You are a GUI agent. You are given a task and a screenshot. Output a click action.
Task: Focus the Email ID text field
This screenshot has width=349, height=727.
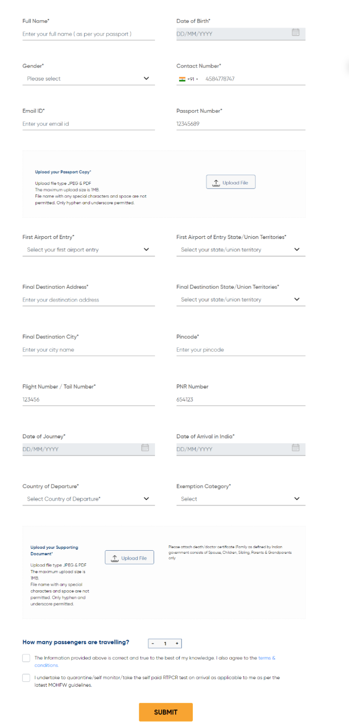[x=88, y=124]
